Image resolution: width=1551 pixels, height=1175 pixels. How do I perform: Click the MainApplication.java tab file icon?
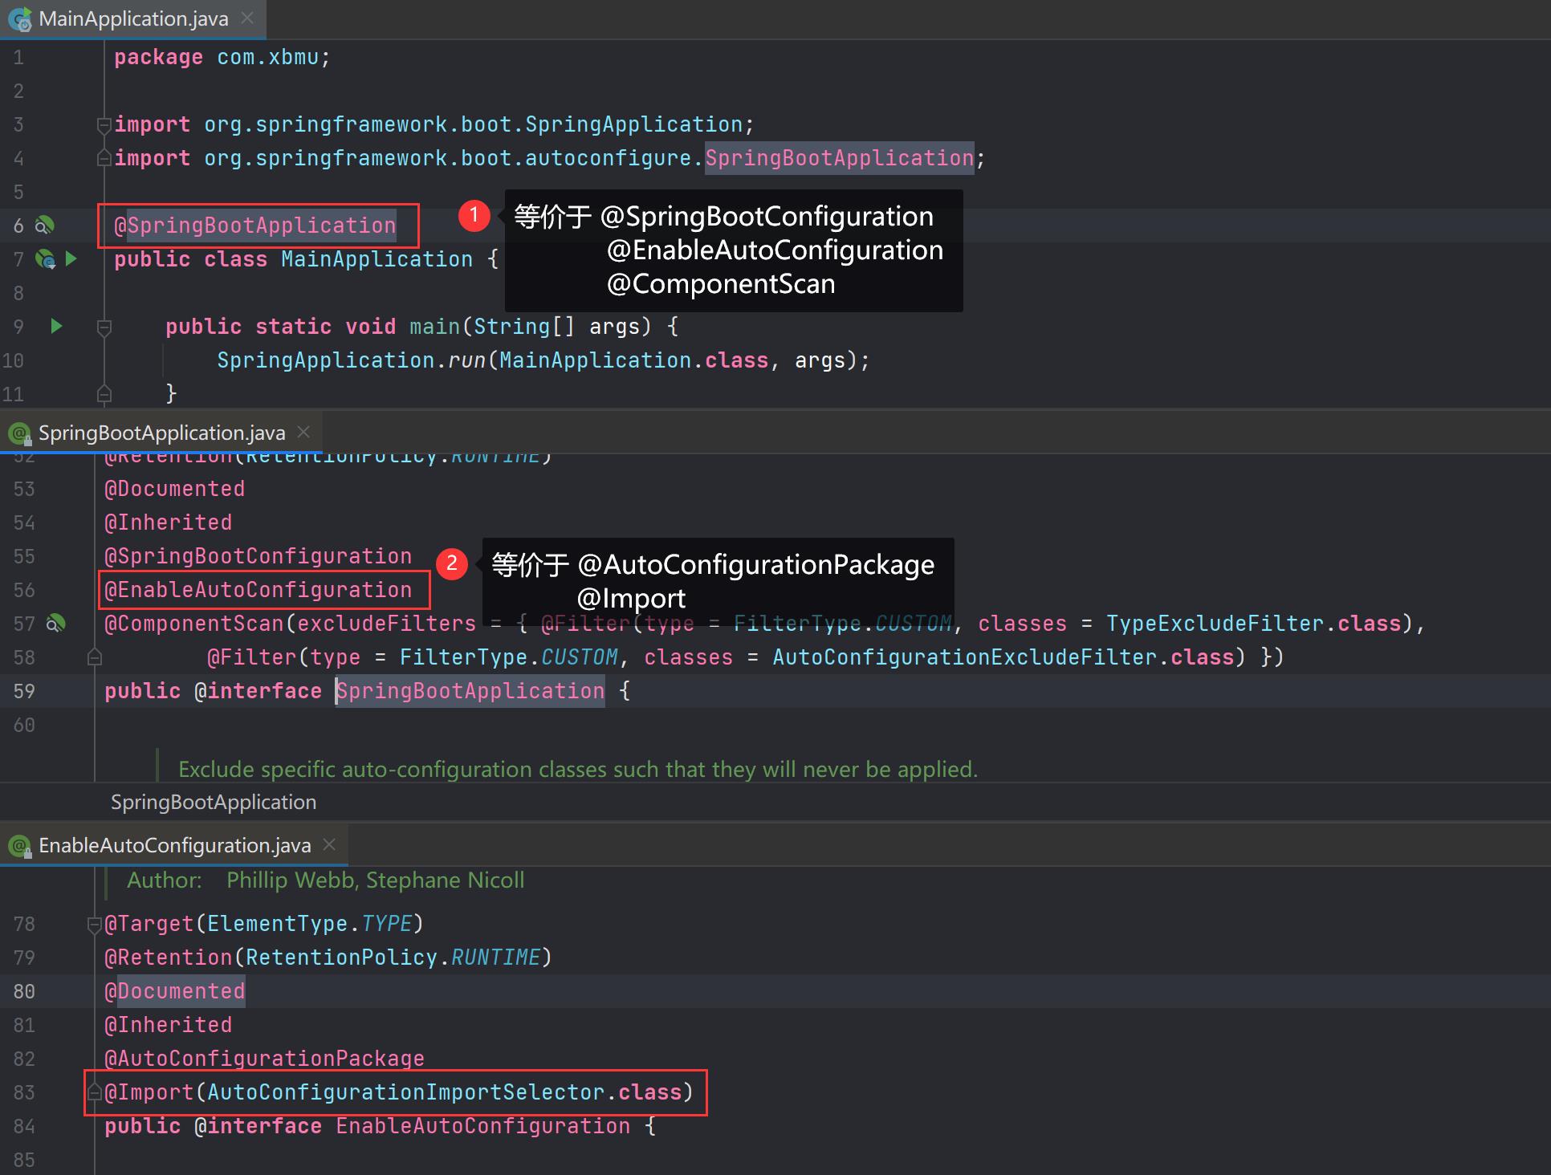pyautogui.click(x=20, y=19)
